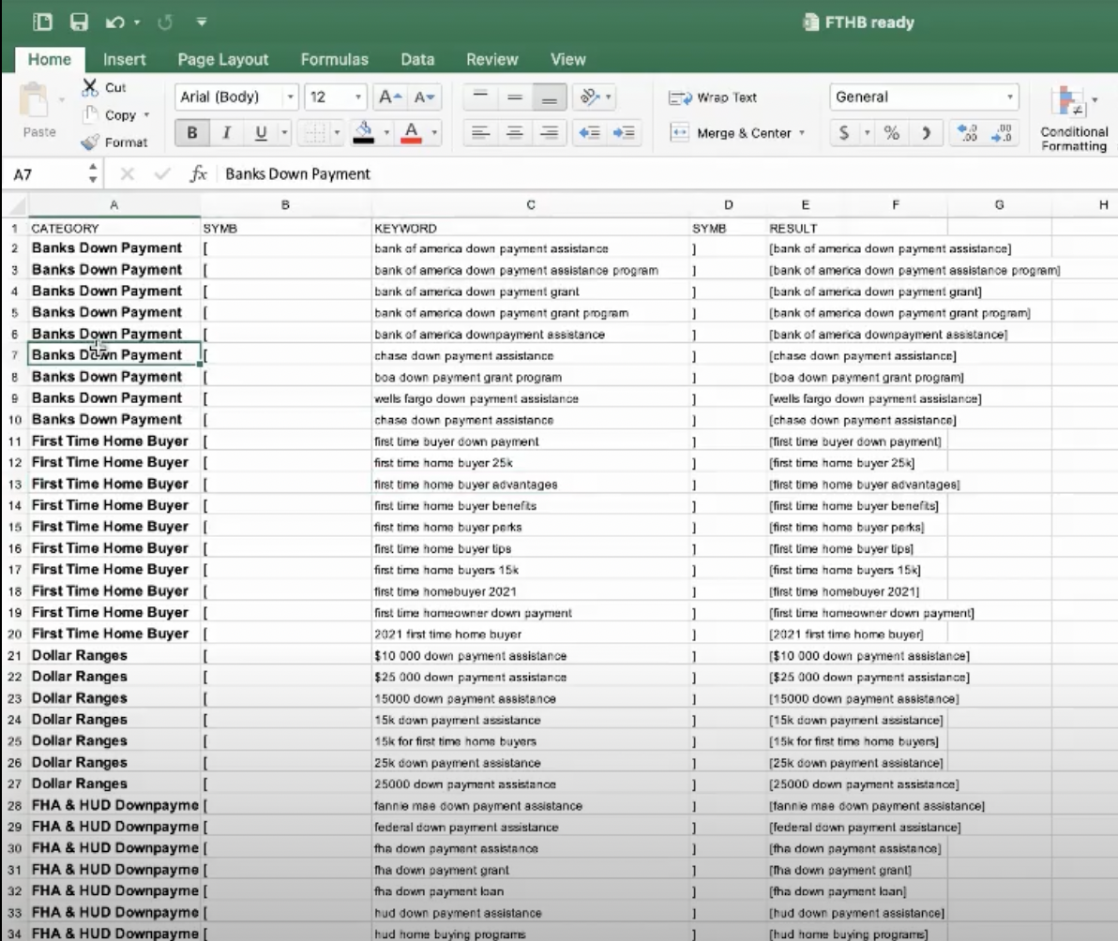
Task: Open the Format Painter
Action: [x=118, y=142]
